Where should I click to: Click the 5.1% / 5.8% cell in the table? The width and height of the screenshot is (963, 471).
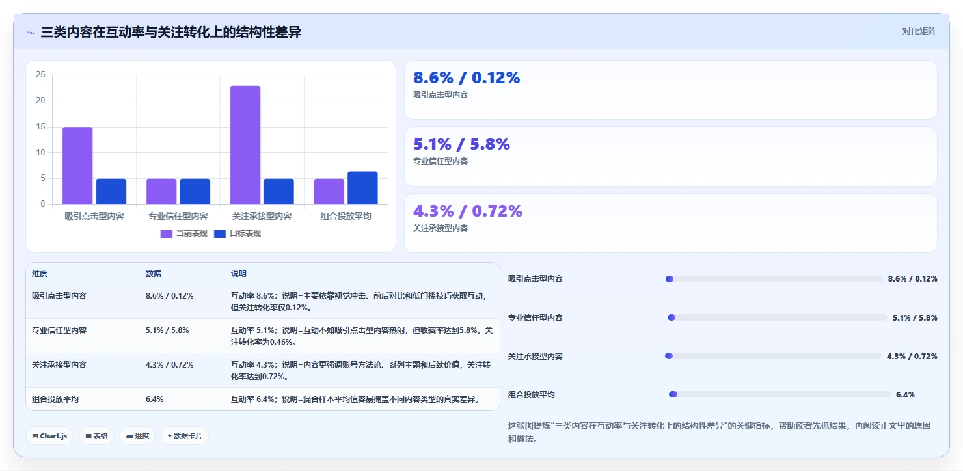pos(167,330)
